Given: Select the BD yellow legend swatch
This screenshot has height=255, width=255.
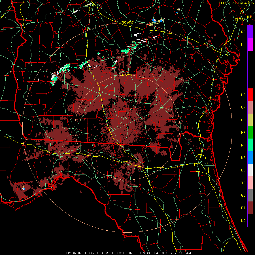Looking at the screenshot, I should 250,120.
